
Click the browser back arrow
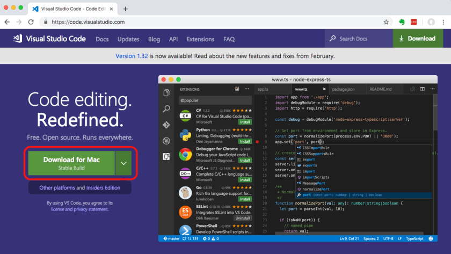(6, 22)
